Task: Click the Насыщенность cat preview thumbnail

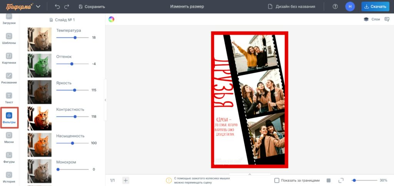Action: [40, 145]
